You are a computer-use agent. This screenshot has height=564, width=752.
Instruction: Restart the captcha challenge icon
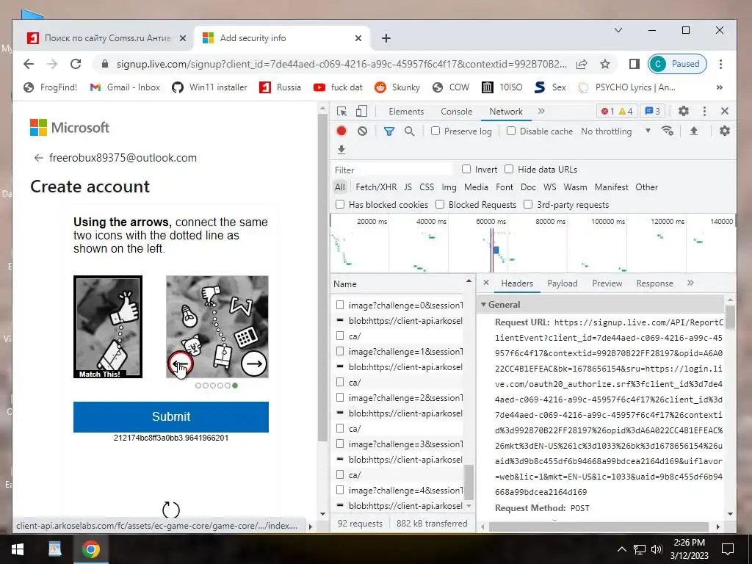pyautogui.click(x=170, y=510)
